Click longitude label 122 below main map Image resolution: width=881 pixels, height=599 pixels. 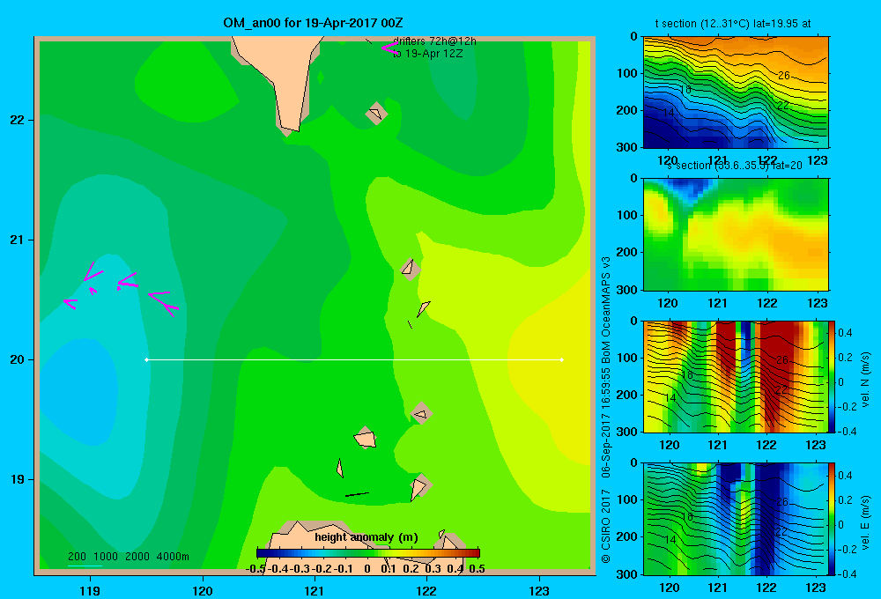[426, 590]
